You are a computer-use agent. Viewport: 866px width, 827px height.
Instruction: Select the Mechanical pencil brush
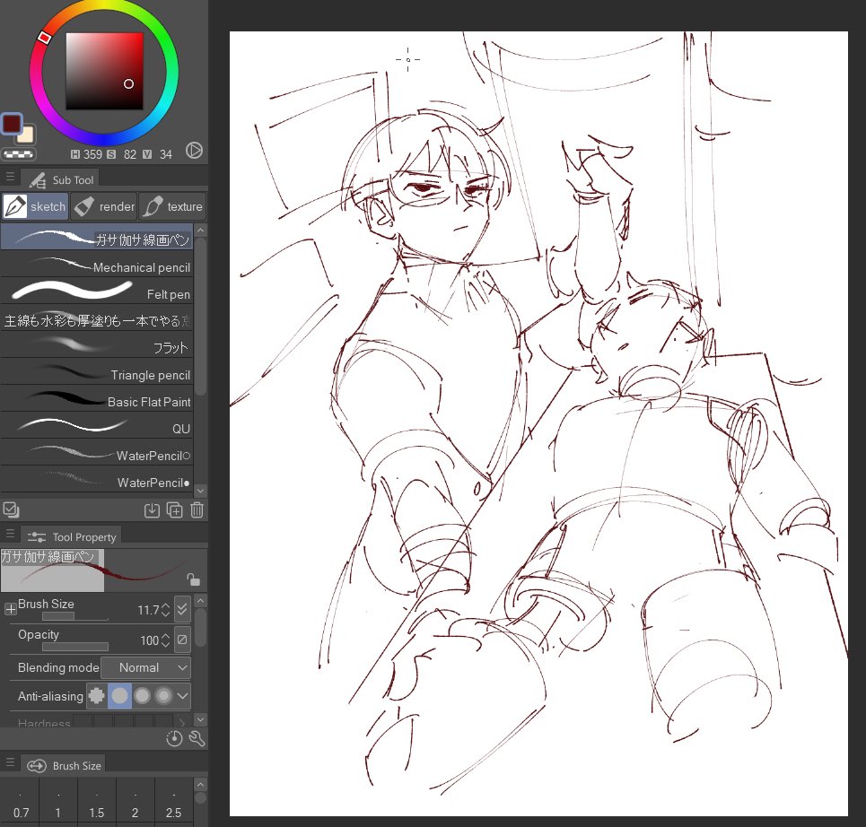(x=97, y=265)
